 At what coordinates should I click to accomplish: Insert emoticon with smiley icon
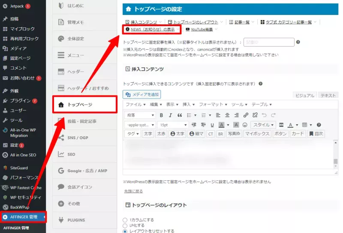point(245,125)
